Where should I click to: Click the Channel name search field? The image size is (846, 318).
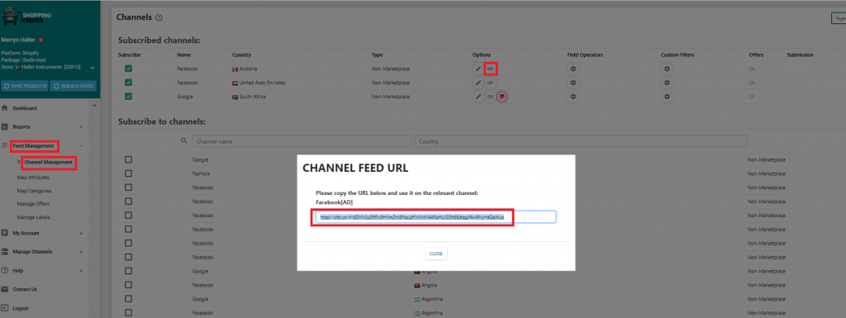[x=302, y=141]
